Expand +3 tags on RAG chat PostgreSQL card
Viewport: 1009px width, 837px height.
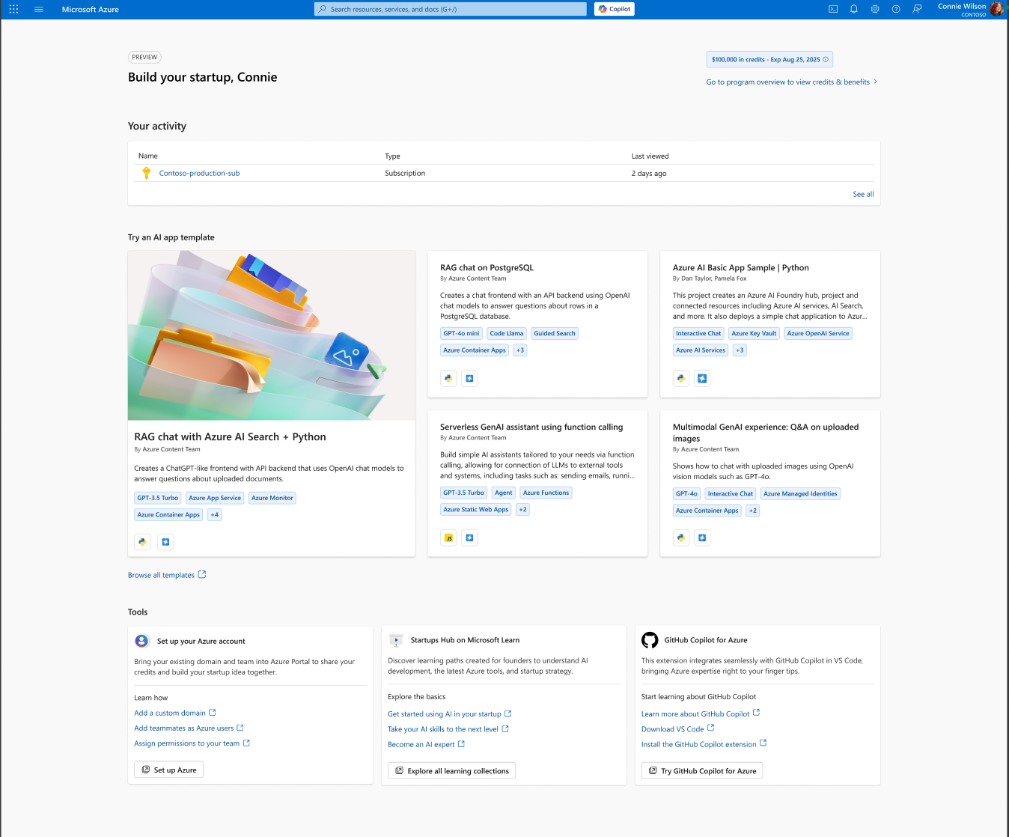(x=520, y=350)
